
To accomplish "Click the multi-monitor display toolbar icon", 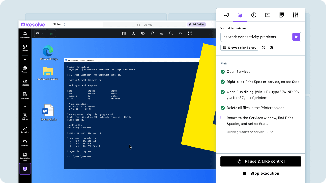I will point(143,33).
